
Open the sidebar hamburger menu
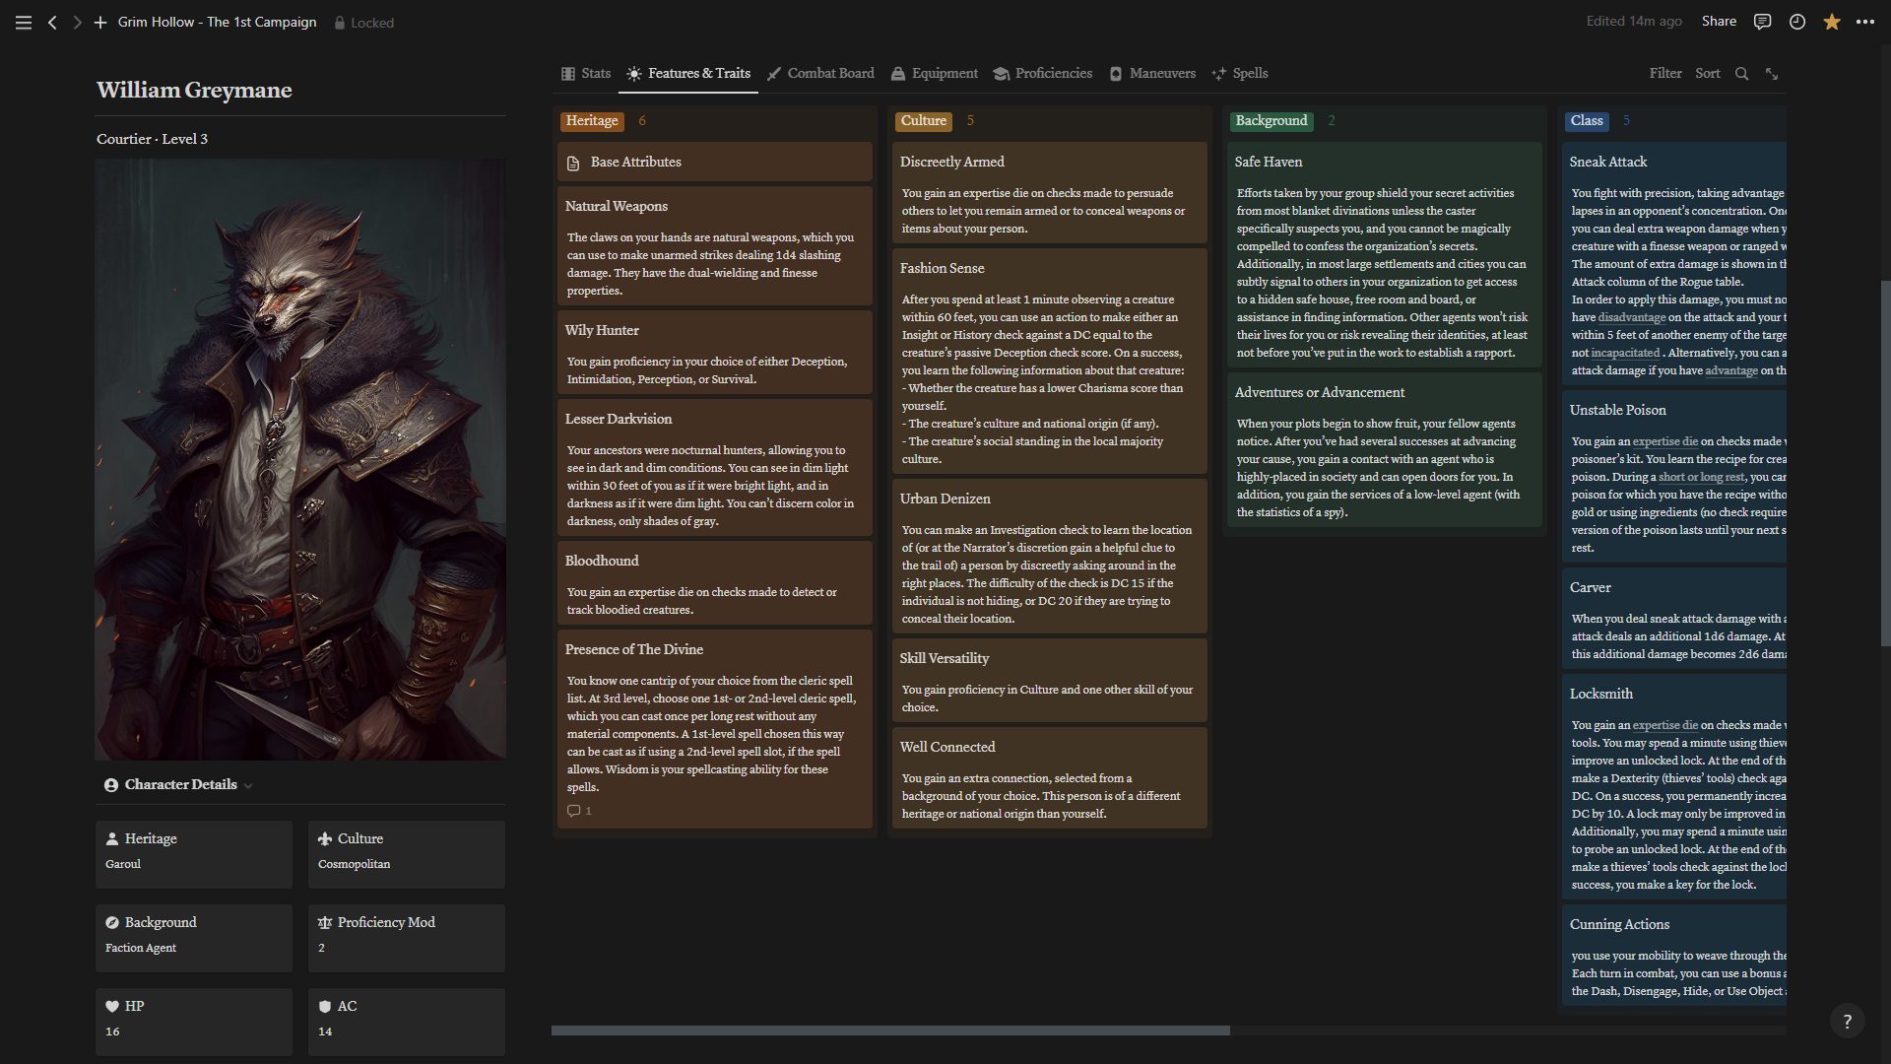click(24, 23)
